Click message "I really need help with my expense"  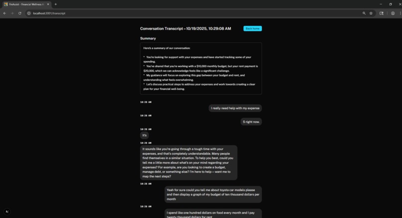pos(235,108)
